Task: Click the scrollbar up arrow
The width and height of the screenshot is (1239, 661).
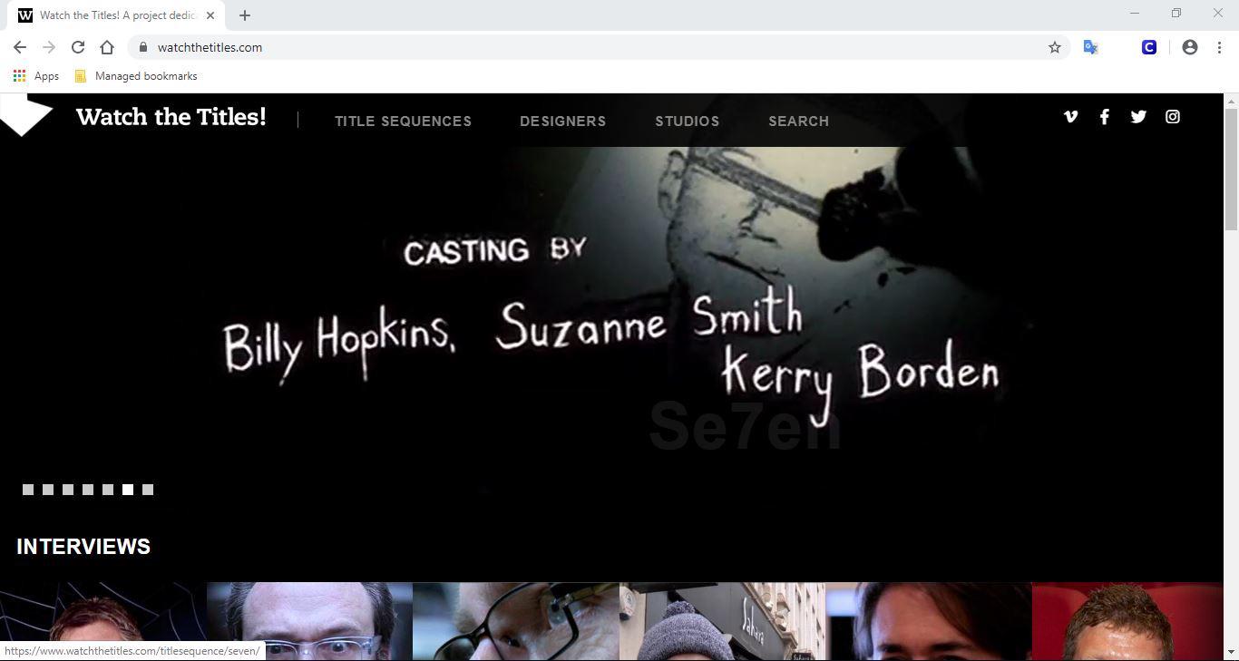Action: pyautogui.click(x=1231, y=101)
